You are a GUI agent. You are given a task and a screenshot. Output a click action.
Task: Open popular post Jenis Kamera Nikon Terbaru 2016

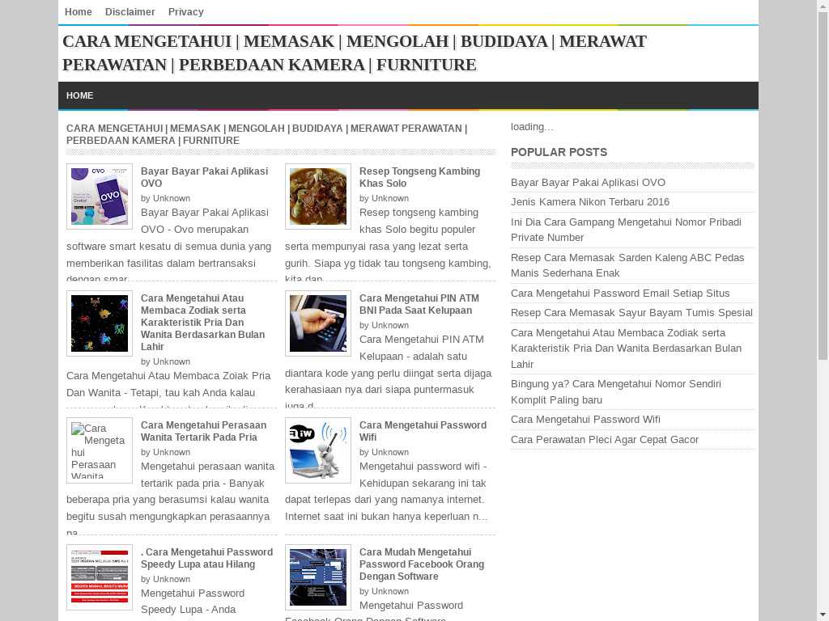(589, 202)
